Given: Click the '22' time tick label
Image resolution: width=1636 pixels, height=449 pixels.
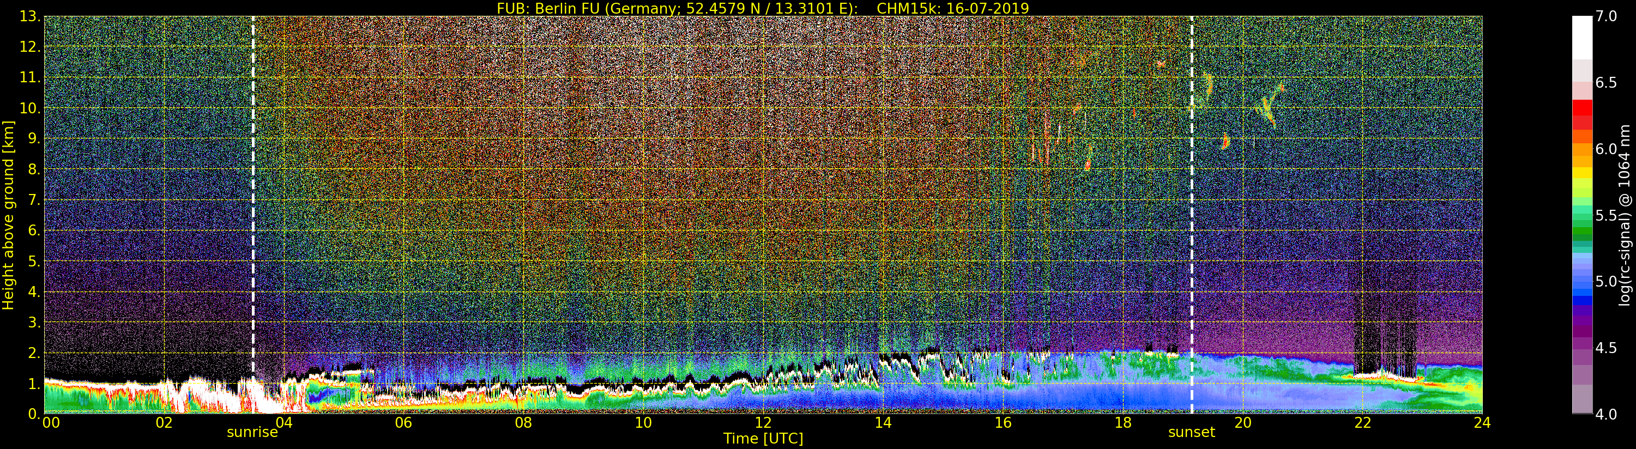Looking at the screenshot, I should pyautogui.click(x=1363, y=423).
